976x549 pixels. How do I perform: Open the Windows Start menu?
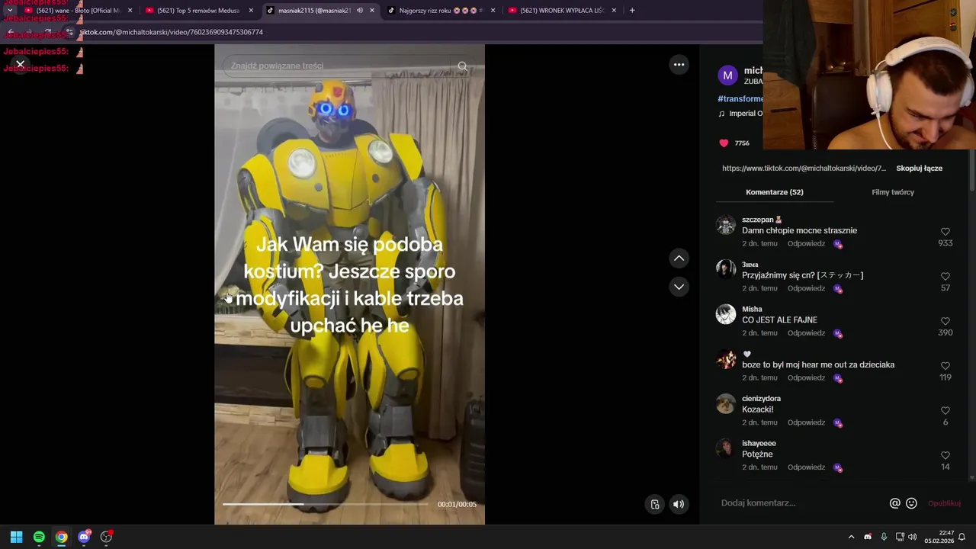pos(16,537)
